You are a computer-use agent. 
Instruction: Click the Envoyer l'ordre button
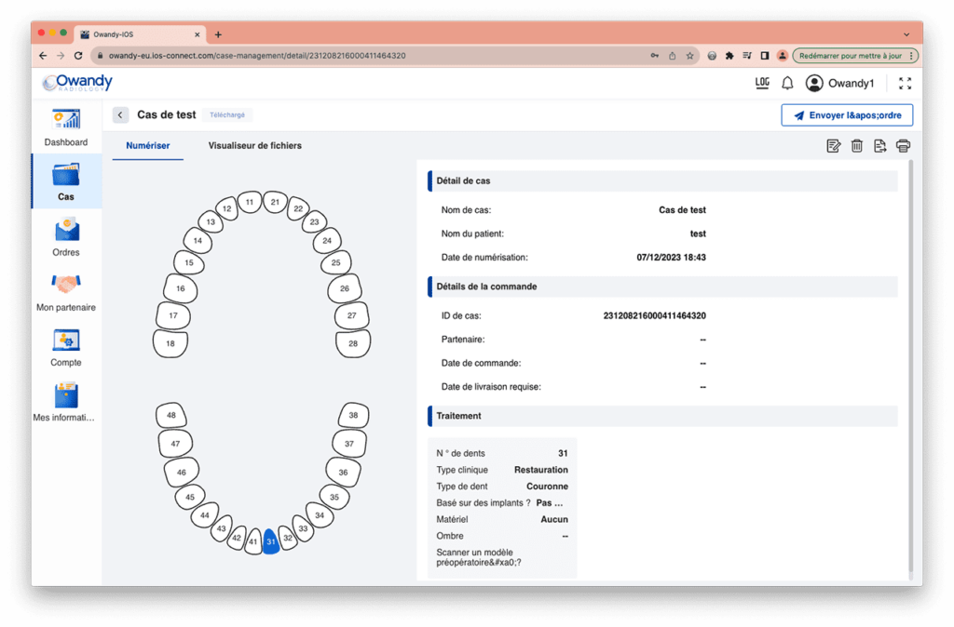[847, 115]
